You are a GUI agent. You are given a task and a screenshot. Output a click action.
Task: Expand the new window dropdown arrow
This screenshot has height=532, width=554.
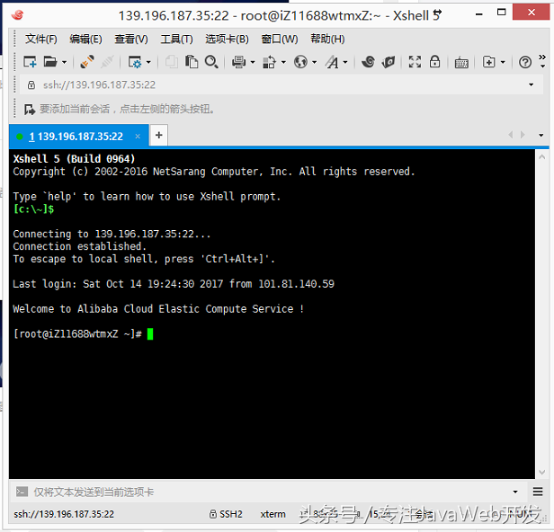coord(503,63)
